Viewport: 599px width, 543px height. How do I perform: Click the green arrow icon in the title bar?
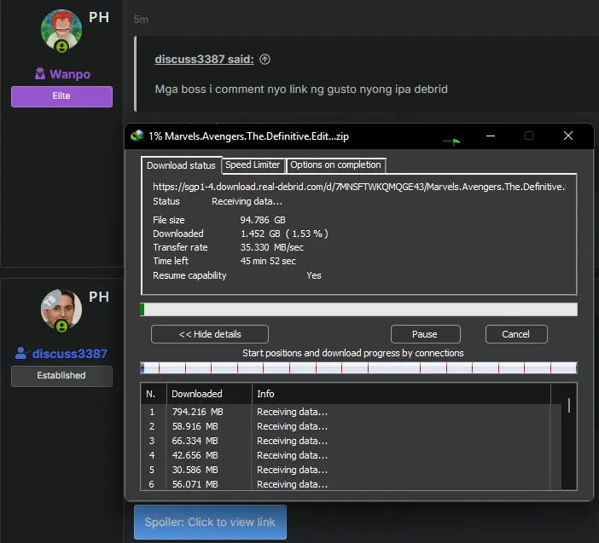452,142
